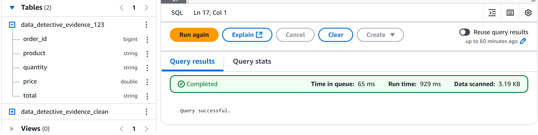This screenshot has width=538, height=135.
Task: Collapse the data_detective_evidence_123 table
Action: tap(12, 25)
